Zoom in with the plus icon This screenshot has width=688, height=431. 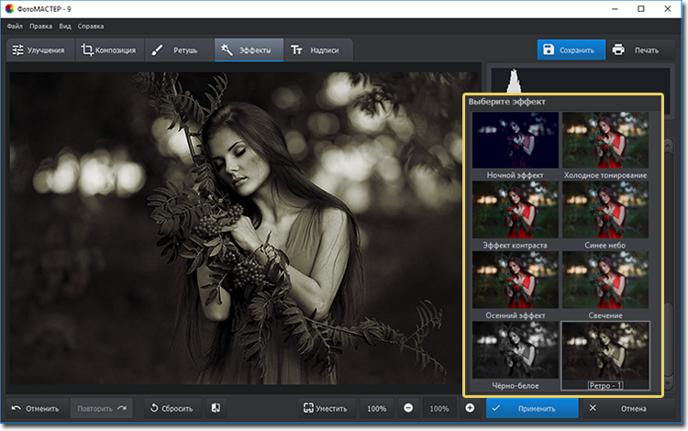pos(470,408)
